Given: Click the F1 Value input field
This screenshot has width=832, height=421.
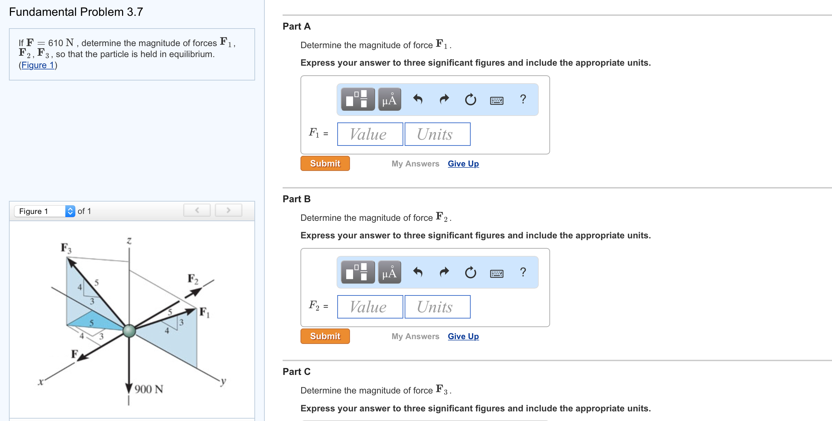Looking at the screenshot, I should pyautogui.click(x=370, y=134).
